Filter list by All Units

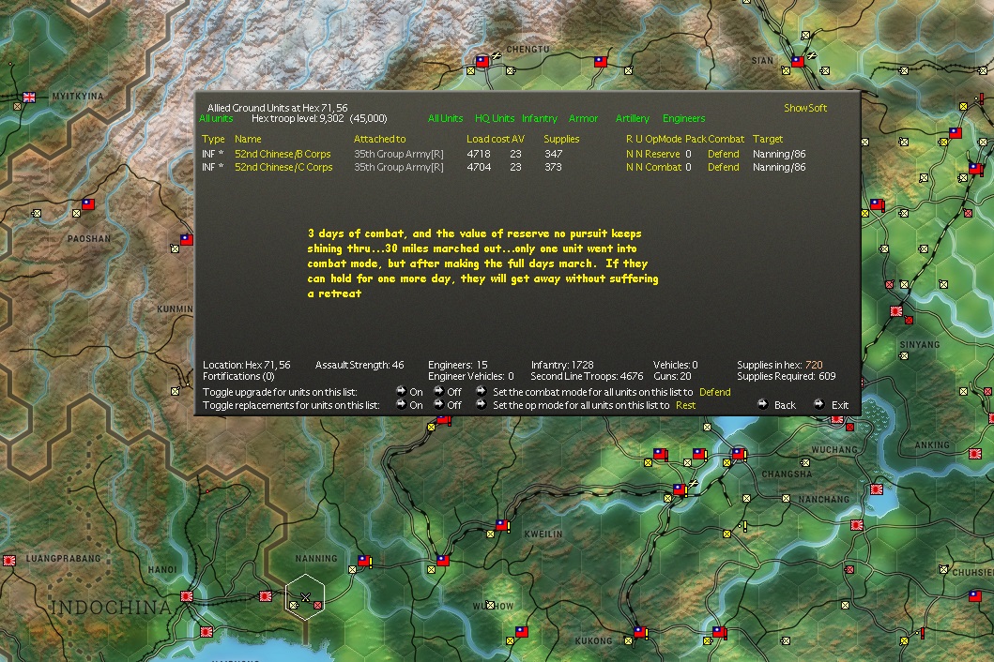(445, 118)
